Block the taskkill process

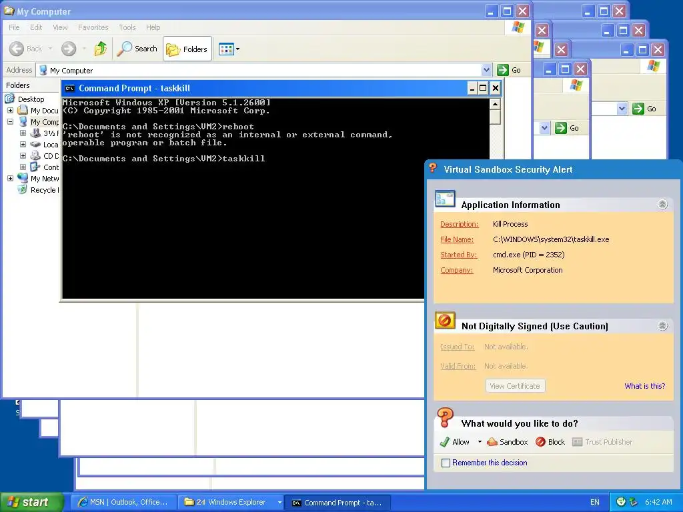(x=550, y=442)
